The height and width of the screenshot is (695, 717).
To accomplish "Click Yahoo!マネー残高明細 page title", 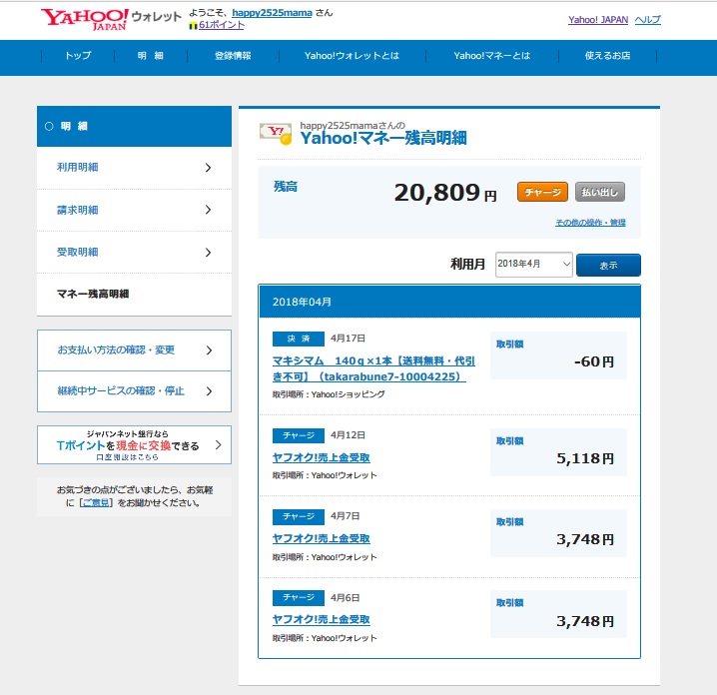I will click(383, 138).
